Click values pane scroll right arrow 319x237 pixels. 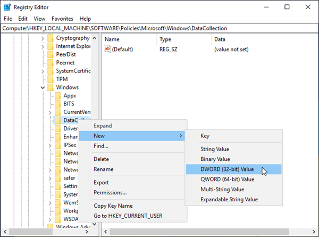[x=314, y=232]
